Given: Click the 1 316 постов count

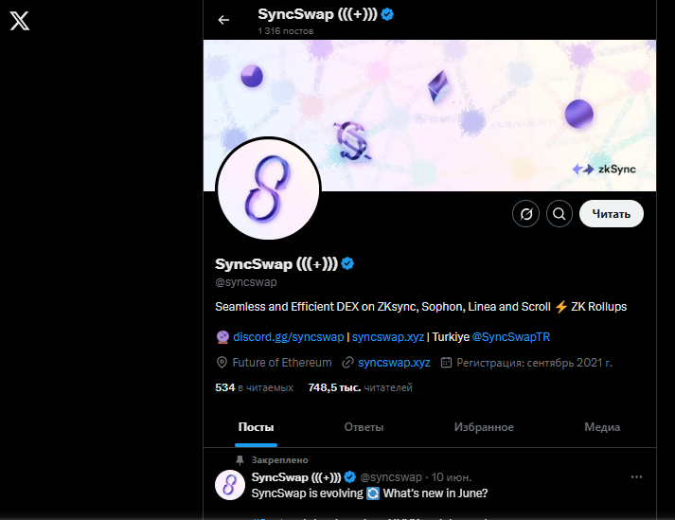Looking at the screenshot, I should tap(285, 31).
